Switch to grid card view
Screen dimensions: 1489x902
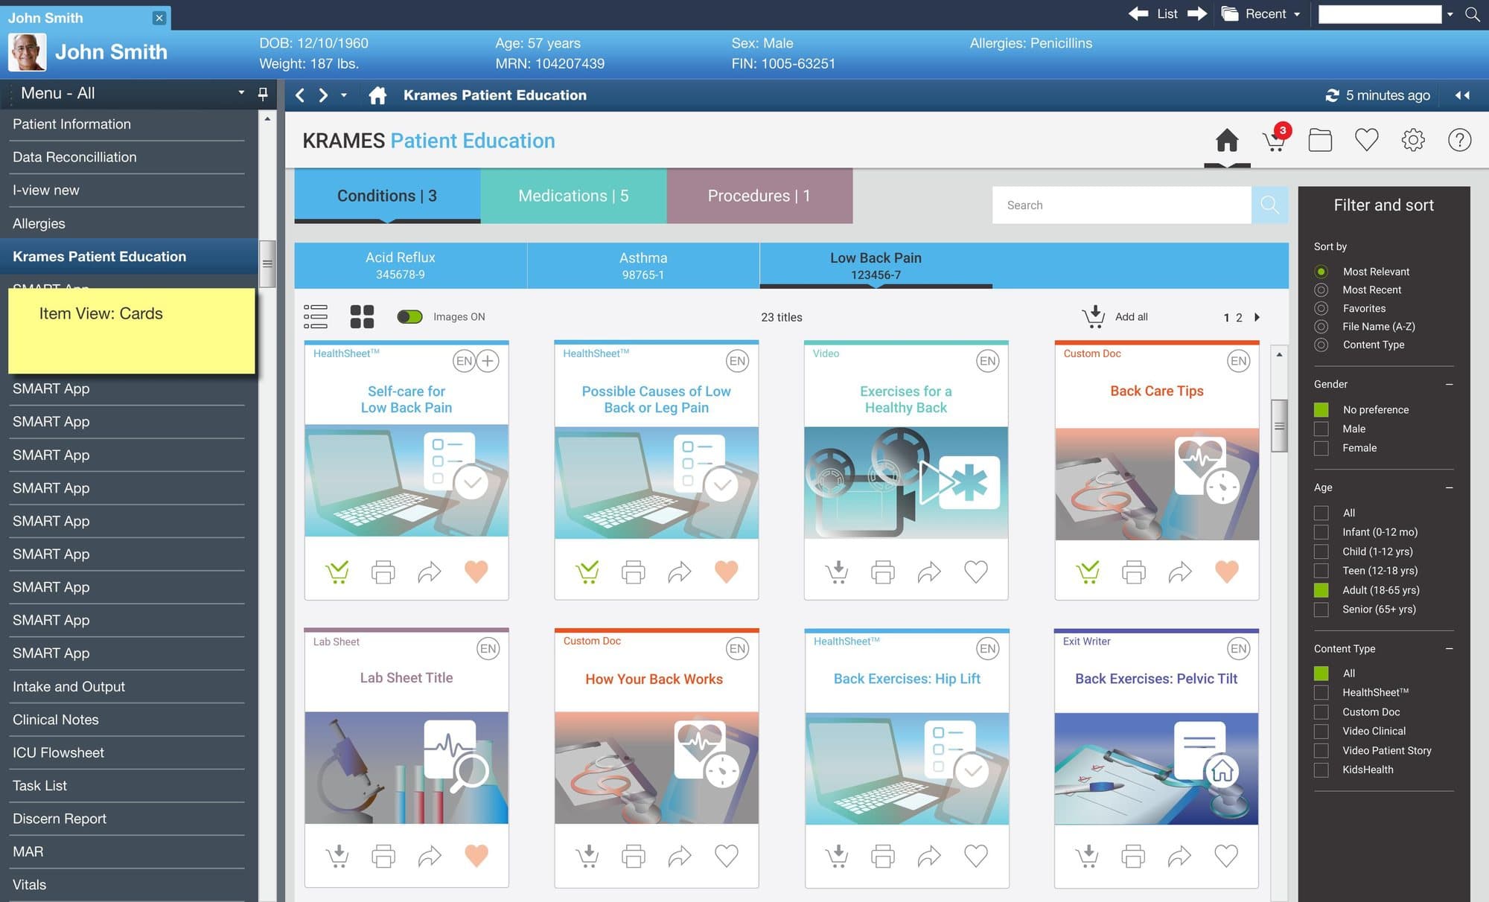tap(362, 316)
